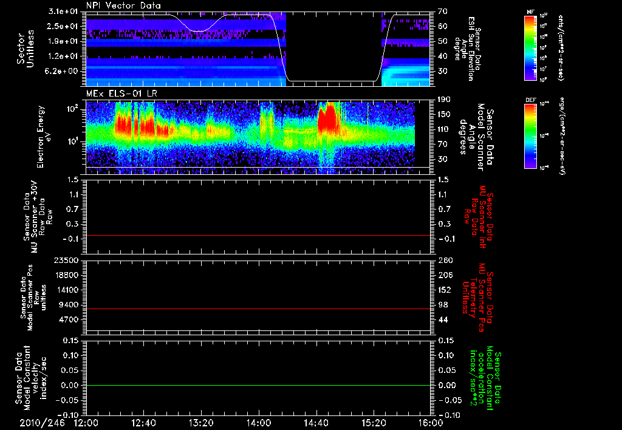Click the '50' Sun elevation tick label
The width and height of the screenshot is (622, 430).
tap(443, 41)
